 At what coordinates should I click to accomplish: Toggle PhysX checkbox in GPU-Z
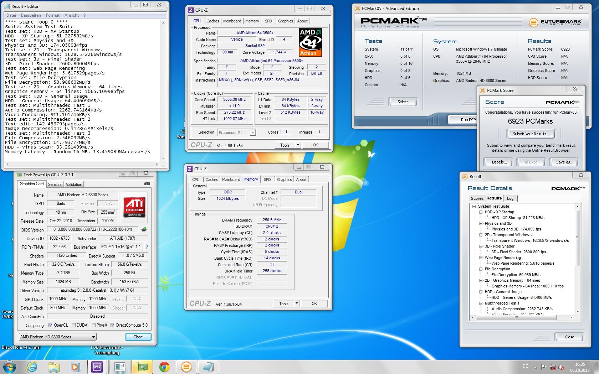(x=93, y=325)
